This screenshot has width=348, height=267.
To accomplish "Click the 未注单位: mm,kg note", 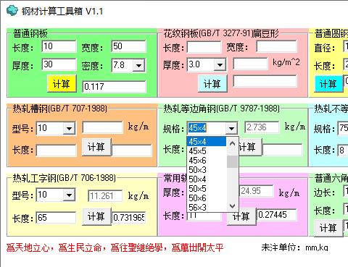I will click(x=295, y=247).
